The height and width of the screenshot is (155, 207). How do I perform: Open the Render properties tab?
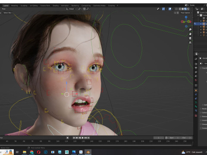pos(196,64)
